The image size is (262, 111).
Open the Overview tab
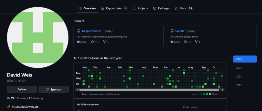pyautogui.click(x=88, y=8)
